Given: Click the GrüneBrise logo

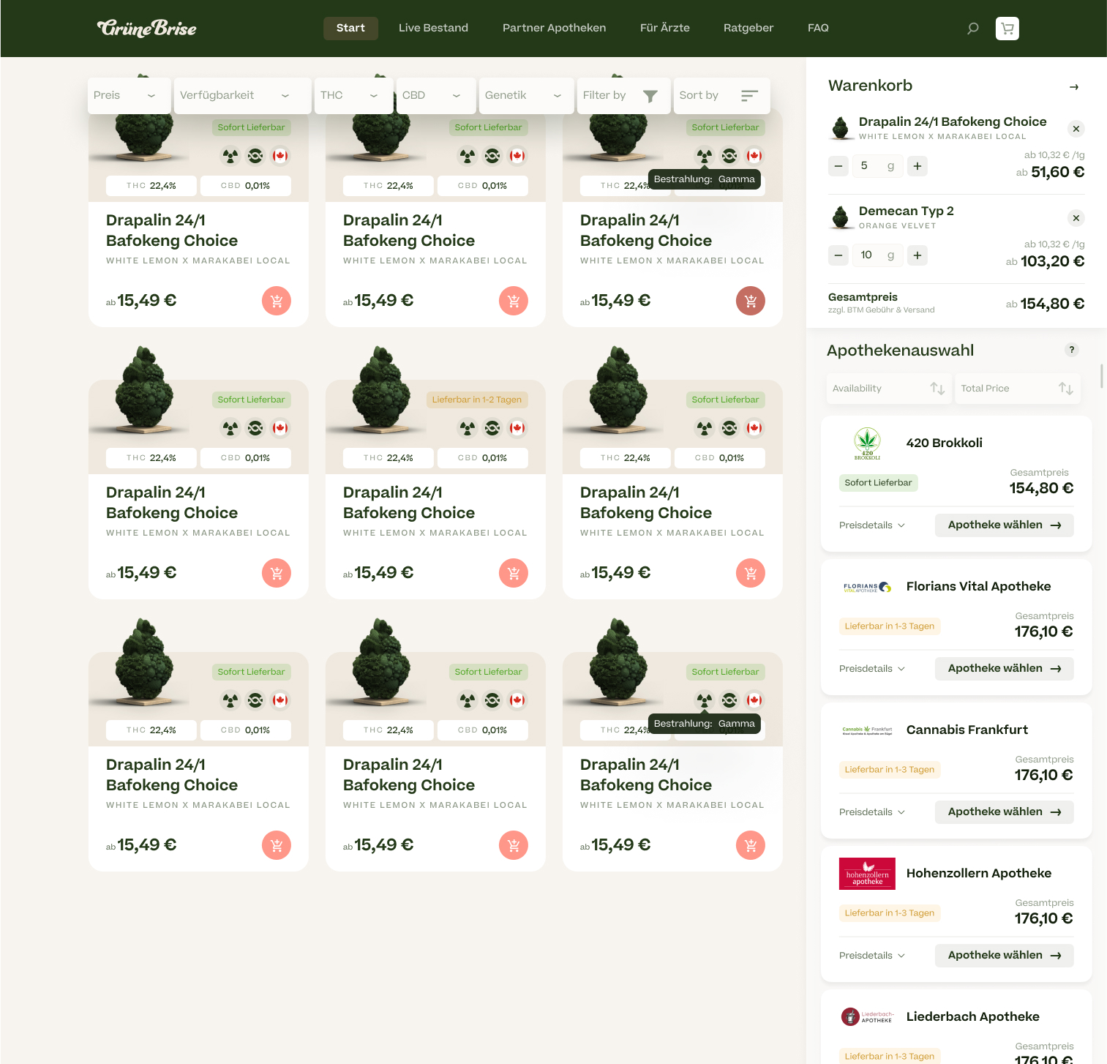Looking at the screenshot, I should click(147, 29).
